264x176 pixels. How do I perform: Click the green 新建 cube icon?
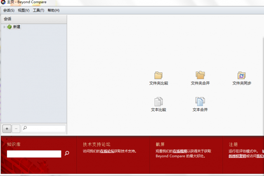click(x=9, y=27)
